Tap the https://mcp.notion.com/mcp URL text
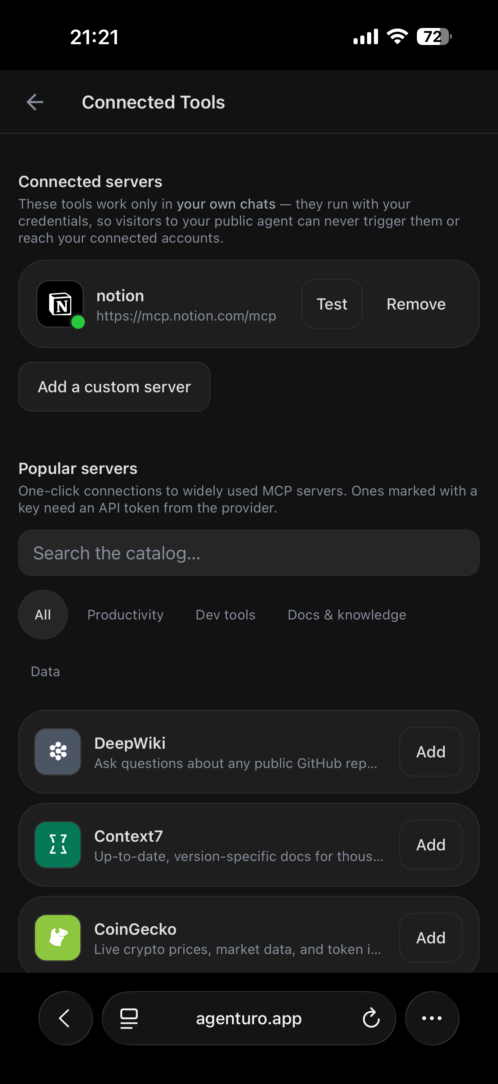This screenshot has width=498, height=1084. 186,316
